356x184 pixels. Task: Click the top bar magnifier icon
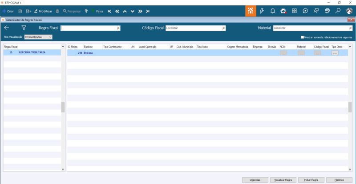(x=338, y=11)
